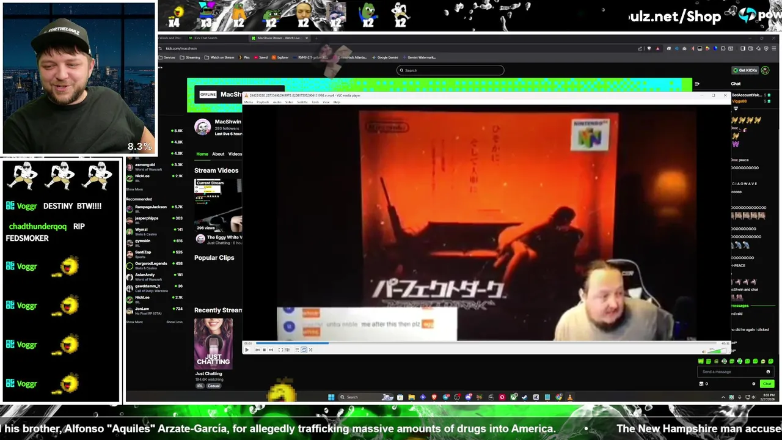Open VLC cone icon on taskbar

coord(569,397)
